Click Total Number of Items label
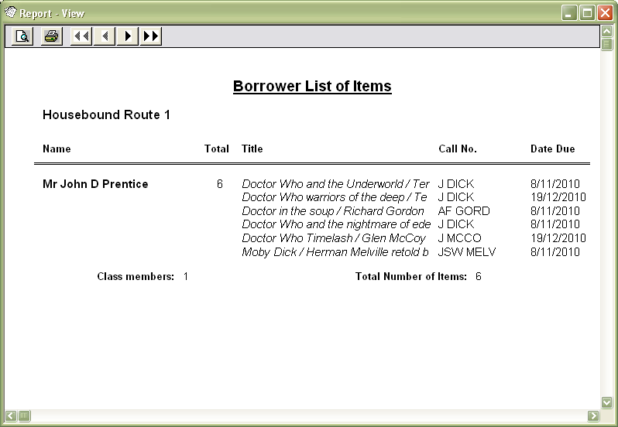The height and width of the screenshot is (427, 618). [411, 276]
